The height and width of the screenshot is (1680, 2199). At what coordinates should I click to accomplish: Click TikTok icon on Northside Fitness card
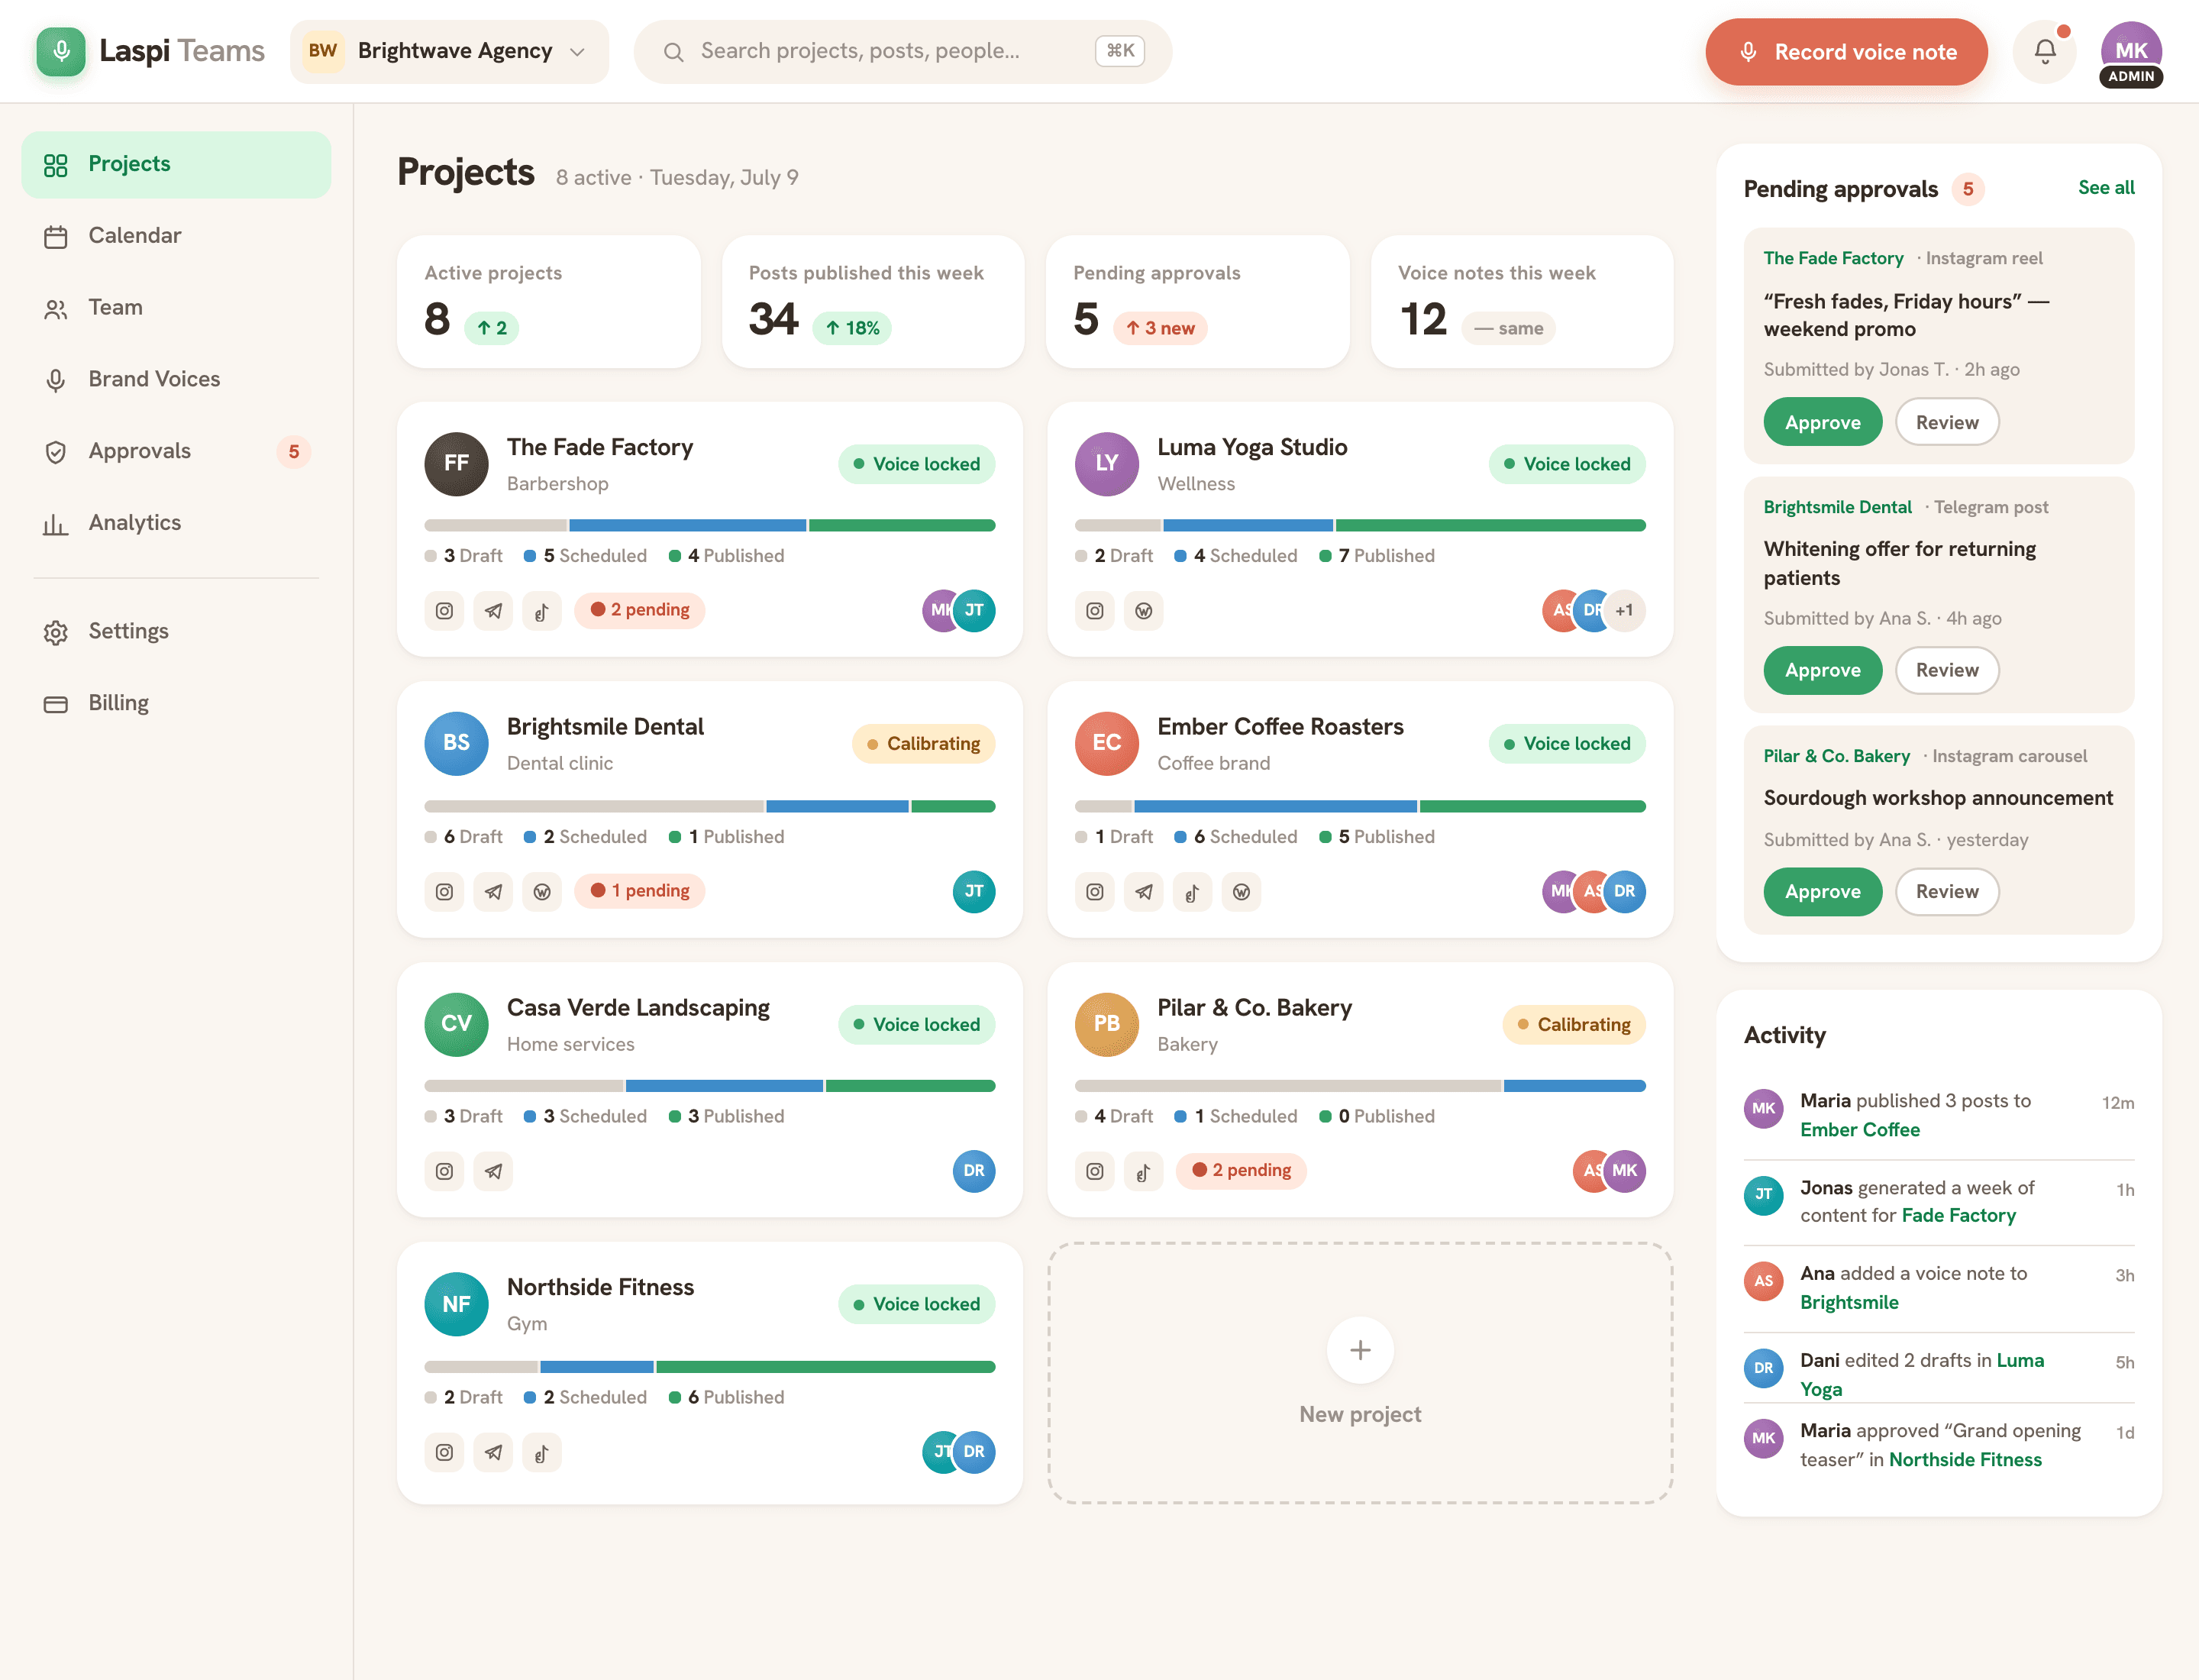[x=542, y=1452]
